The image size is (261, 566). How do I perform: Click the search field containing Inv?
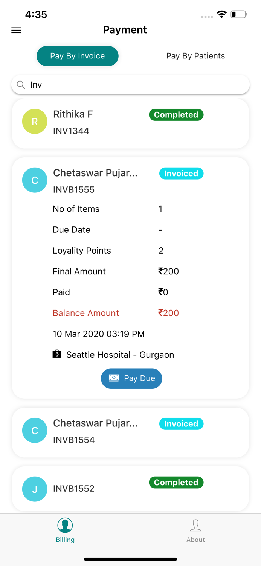pos(130,85)
